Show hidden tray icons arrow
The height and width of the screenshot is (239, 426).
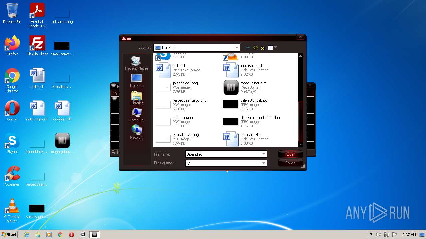coord(371,235)
